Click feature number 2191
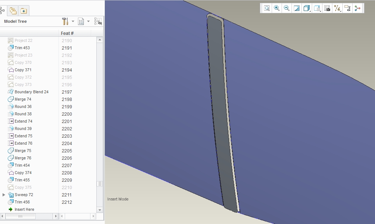Image resolution: width=375 pixels, height=224 pixels. tap(67, 48)
